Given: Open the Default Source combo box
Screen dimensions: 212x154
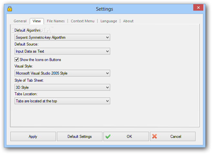Looking at the screenshot, I should tap(62, 51).
